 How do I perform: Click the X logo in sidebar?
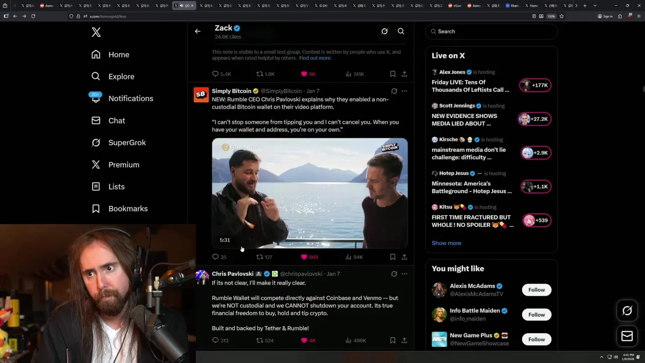pos(96,32)
